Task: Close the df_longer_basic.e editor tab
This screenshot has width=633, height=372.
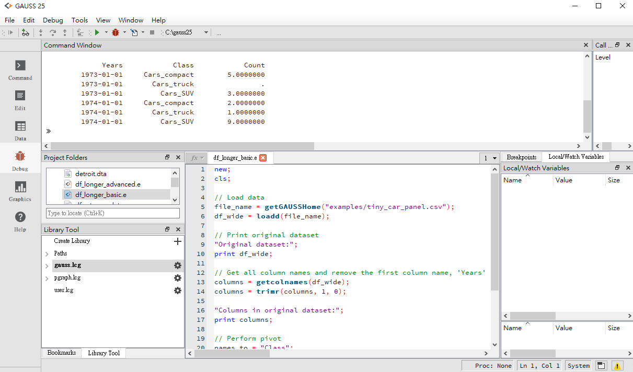Action: point(263,158)
